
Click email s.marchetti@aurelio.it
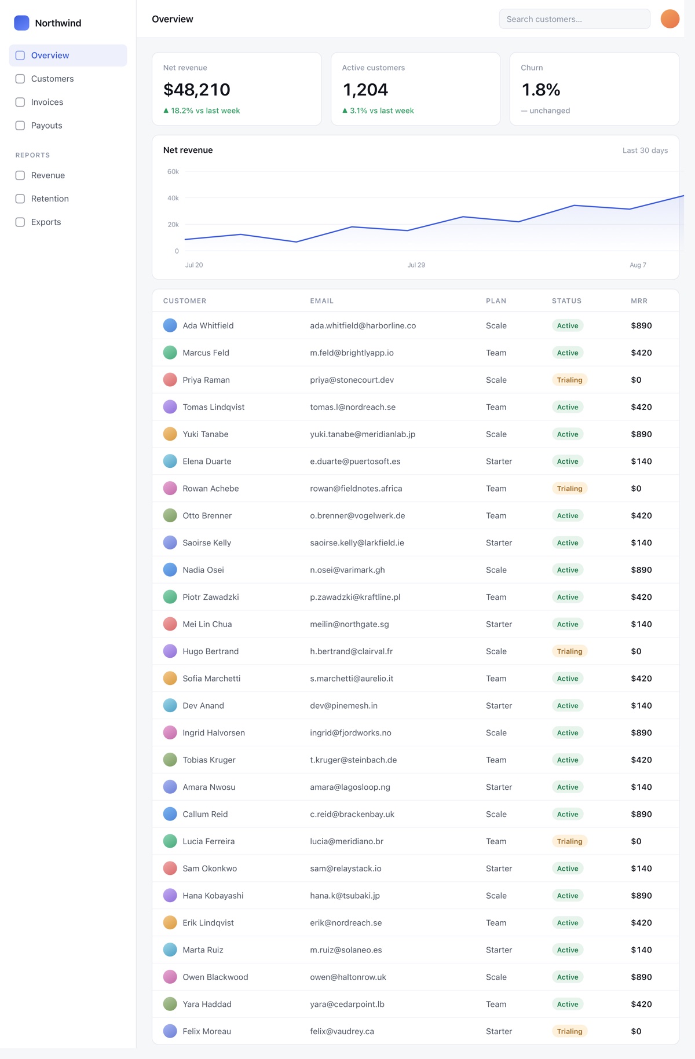[352, 679]
